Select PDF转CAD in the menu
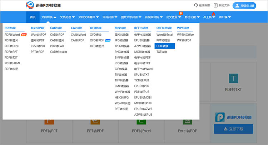The image size is (268, 145). point(57,46)
